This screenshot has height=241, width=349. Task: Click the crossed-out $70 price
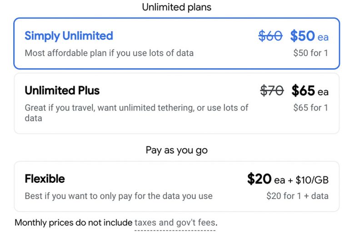[x=272, y=91]
